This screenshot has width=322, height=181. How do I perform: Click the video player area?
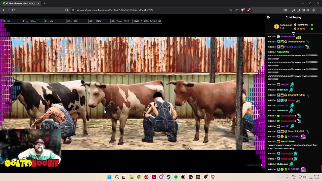(132, 93)
